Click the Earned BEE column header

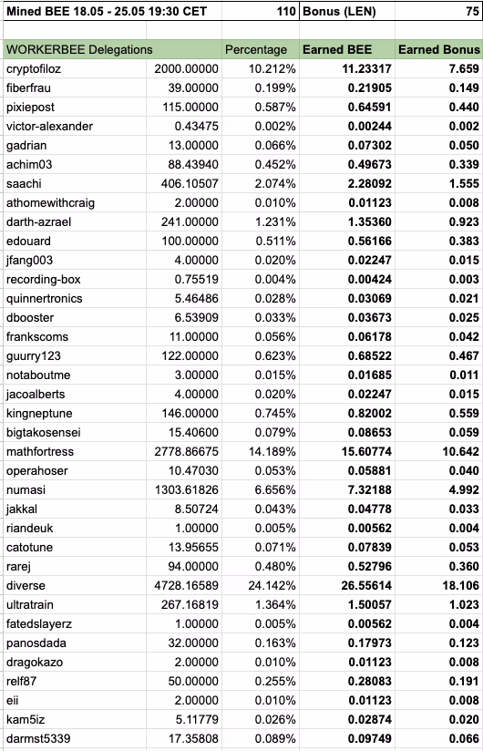pos(347,50)
